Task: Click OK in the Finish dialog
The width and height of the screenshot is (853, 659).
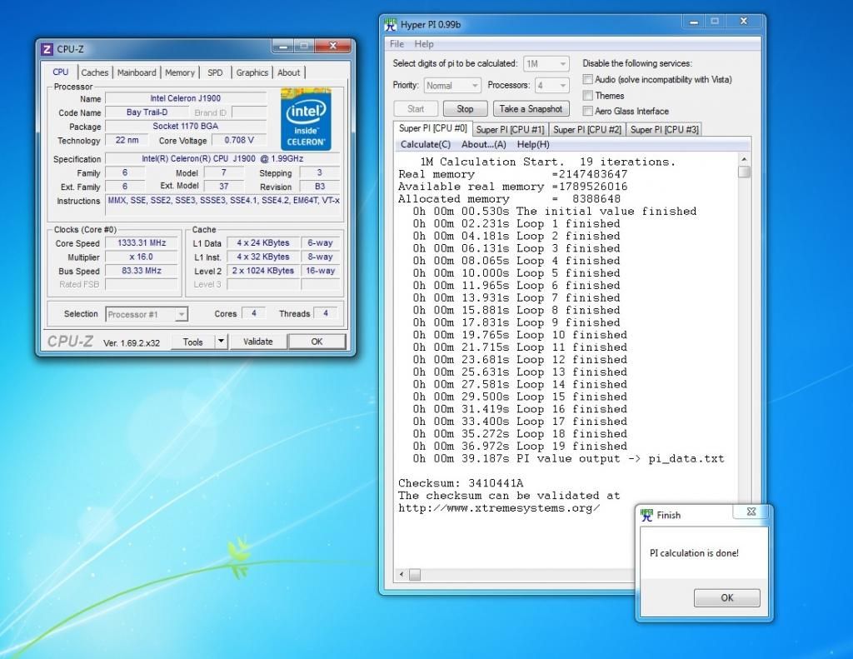Action: click(726, 597)
